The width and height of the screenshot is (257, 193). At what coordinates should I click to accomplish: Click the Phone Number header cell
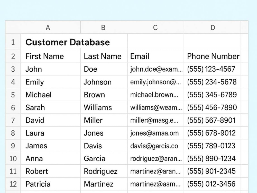coord(213,56)
